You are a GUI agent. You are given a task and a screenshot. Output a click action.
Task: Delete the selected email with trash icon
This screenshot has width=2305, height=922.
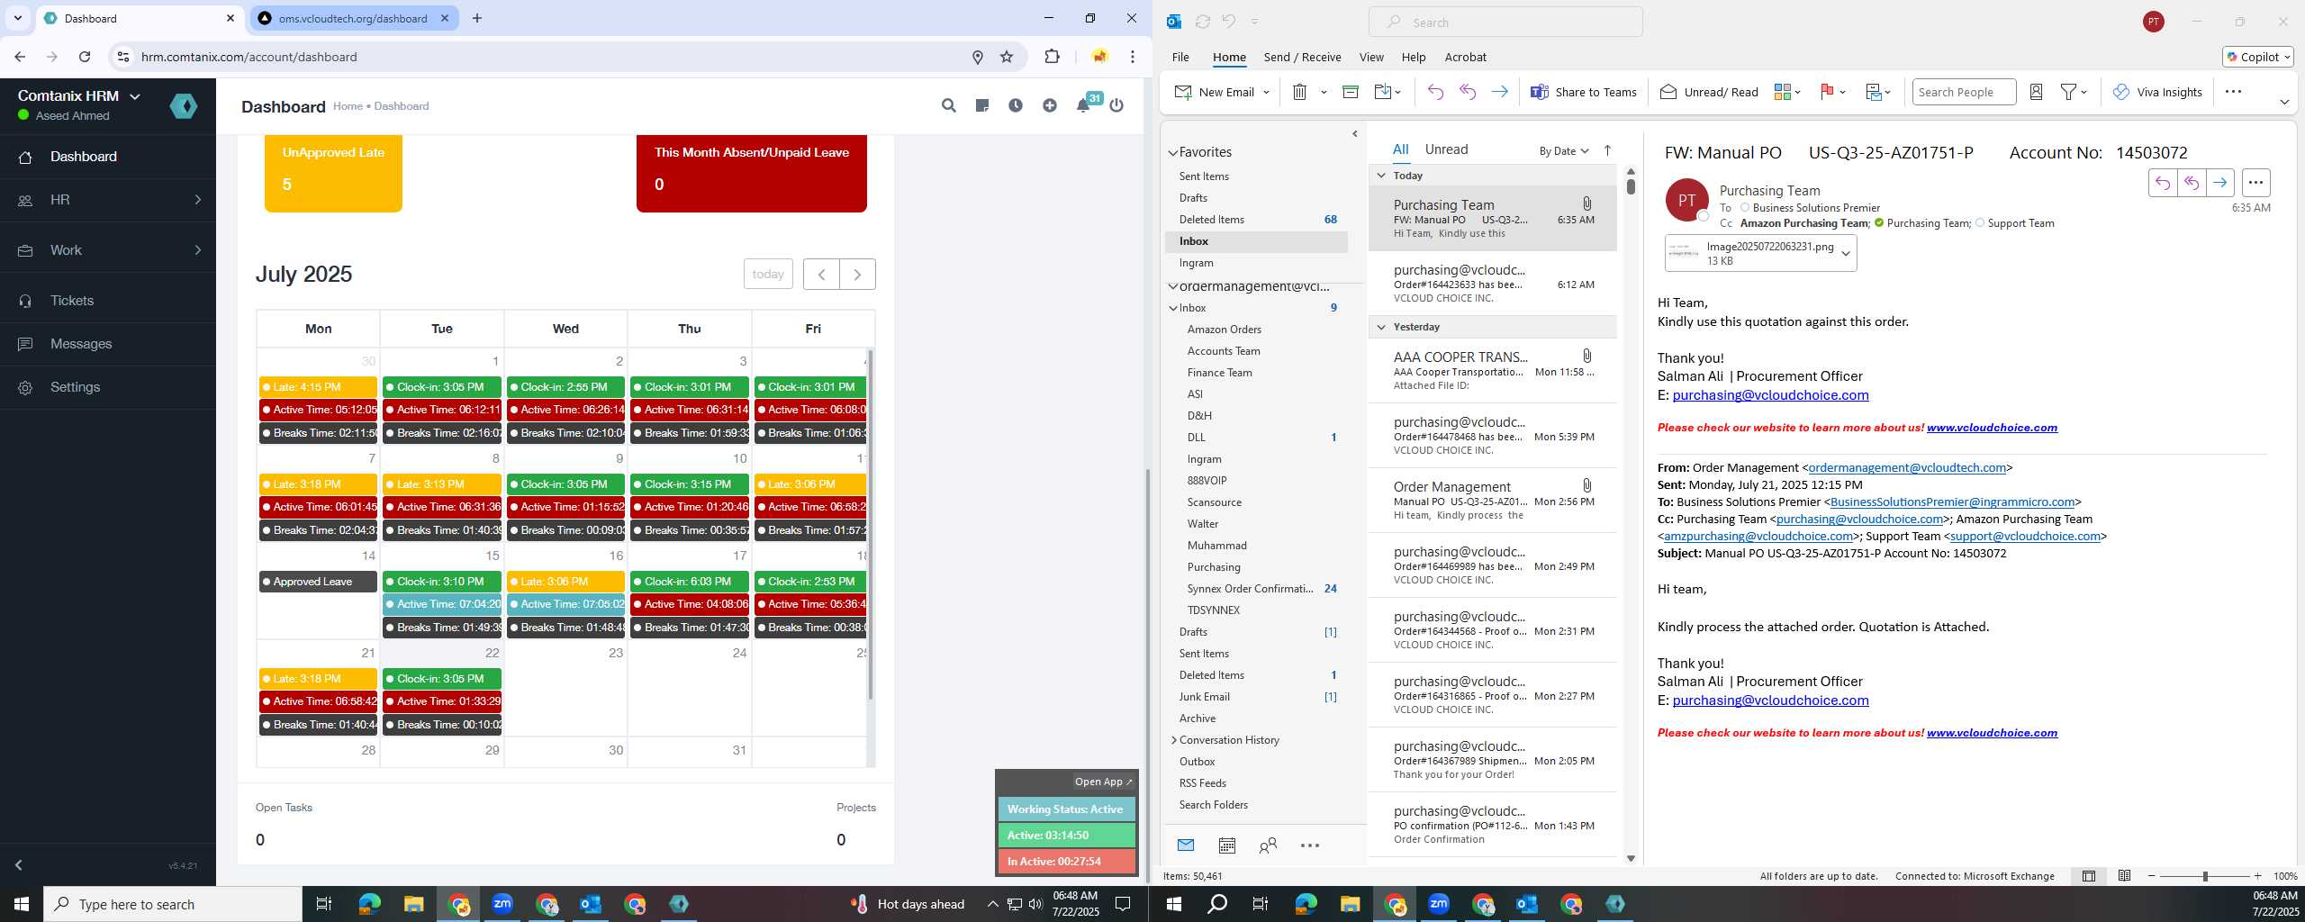point(1299,92)
